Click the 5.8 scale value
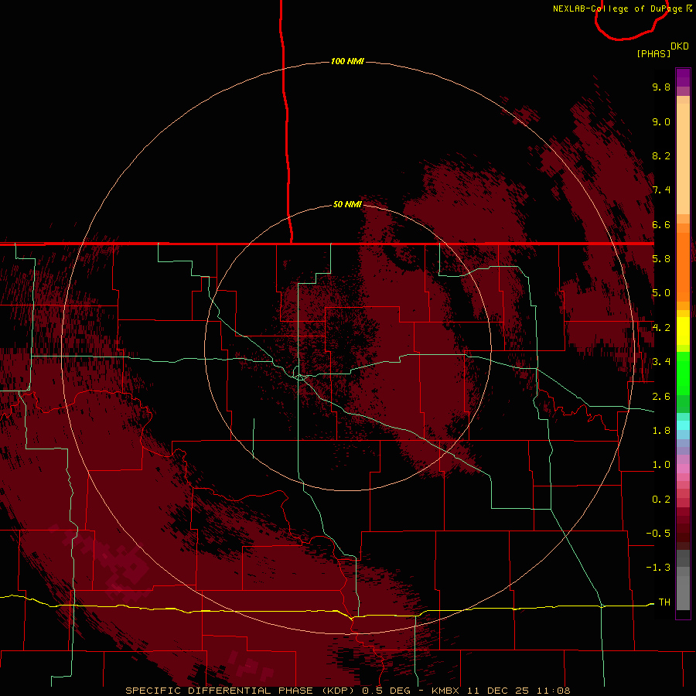696x696 pixels. click(x=661, y=259)
